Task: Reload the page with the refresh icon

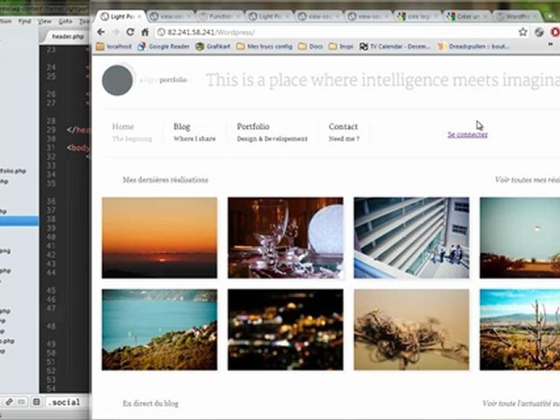Action: click(130, 32)
